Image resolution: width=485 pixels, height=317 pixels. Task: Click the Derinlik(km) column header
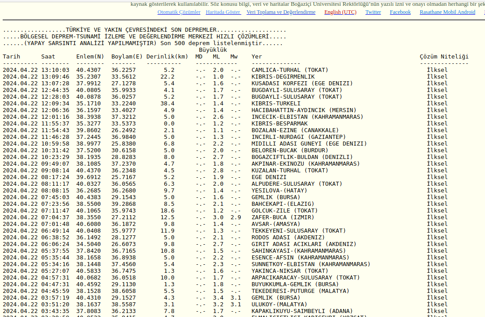click(x=167, y=57)
